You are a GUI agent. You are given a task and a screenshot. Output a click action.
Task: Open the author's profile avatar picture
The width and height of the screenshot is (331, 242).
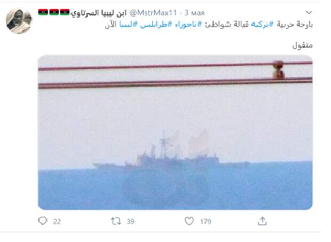[x=19, y=21]
